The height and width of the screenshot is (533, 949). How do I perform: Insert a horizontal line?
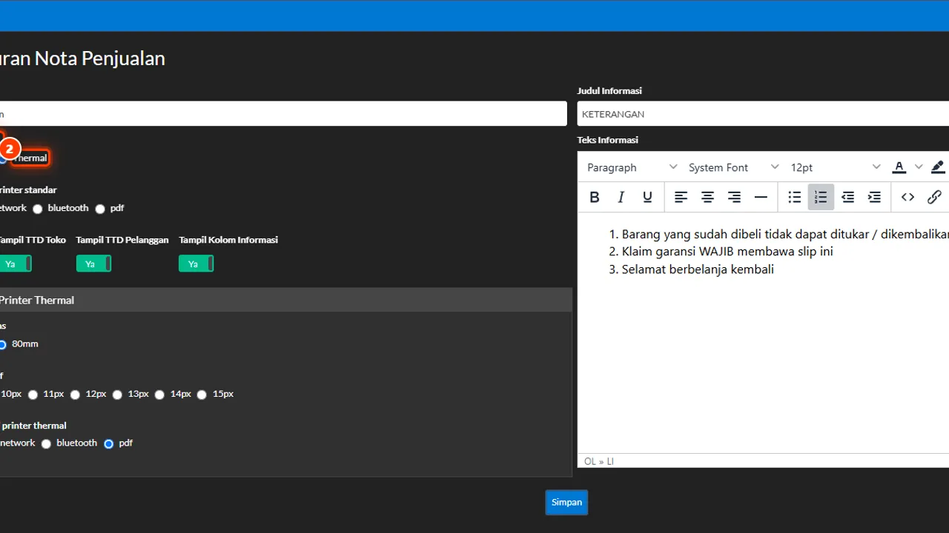(761, 197)
